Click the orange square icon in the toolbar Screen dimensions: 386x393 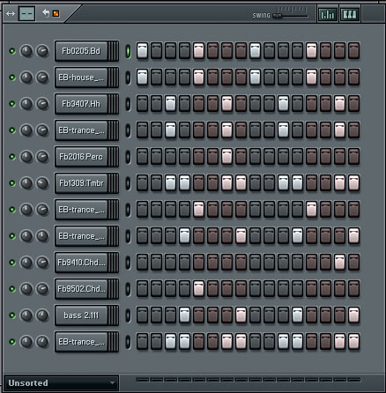click(x=56, y=13)
